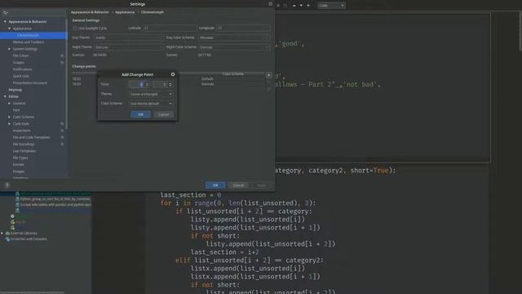
Task: Collapse the Appearance tree node
Action: [x=9, y=29]
